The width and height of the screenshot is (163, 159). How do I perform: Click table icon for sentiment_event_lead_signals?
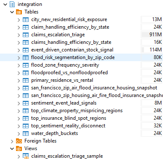(x=26, y=103)
